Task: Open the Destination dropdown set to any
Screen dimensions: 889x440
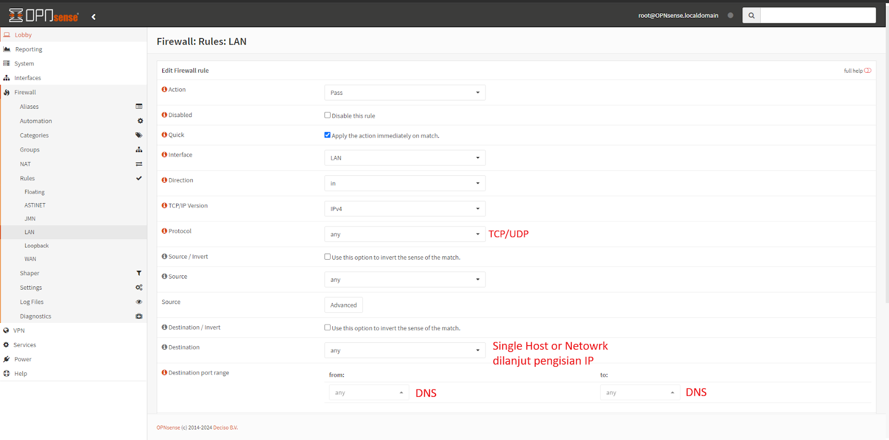Action: 405,351
